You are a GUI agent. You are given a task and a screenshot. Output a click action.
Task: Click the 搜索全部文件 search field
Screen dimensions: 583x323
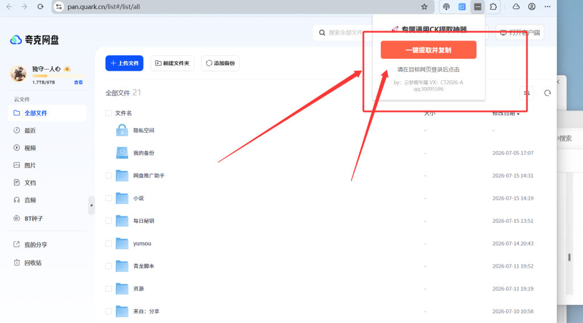coord(346,32)
